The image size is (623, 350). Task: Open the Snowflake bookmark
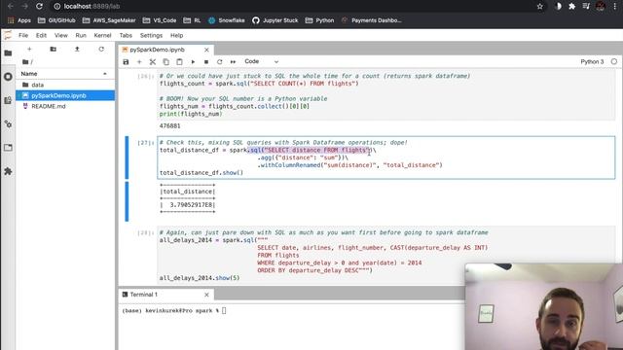pyautogui.click(x=227, y=20)
